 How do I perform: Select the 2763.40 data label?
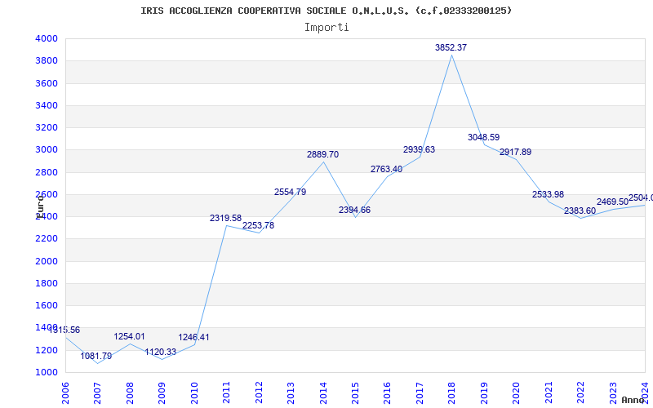point(386,169)
